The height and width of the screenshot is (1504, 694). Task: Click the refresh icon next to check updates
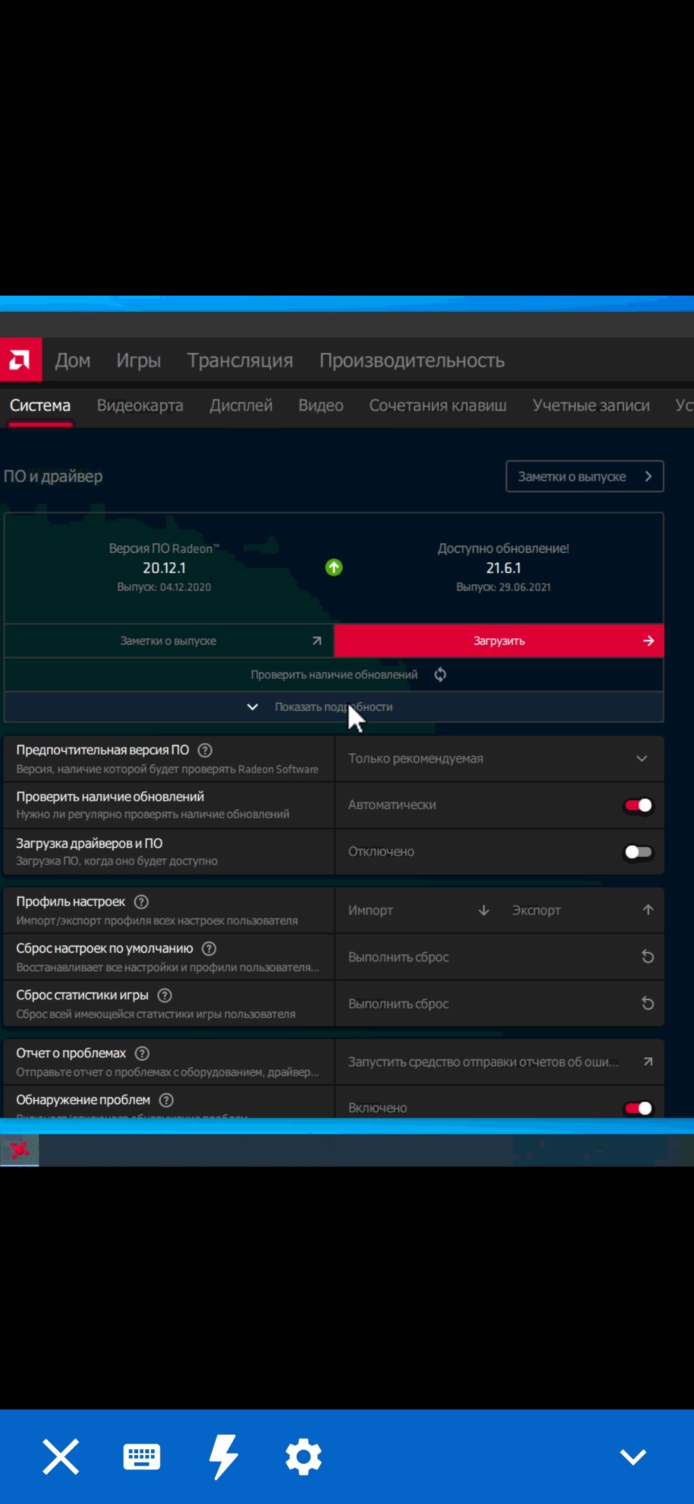click(440, 674)
